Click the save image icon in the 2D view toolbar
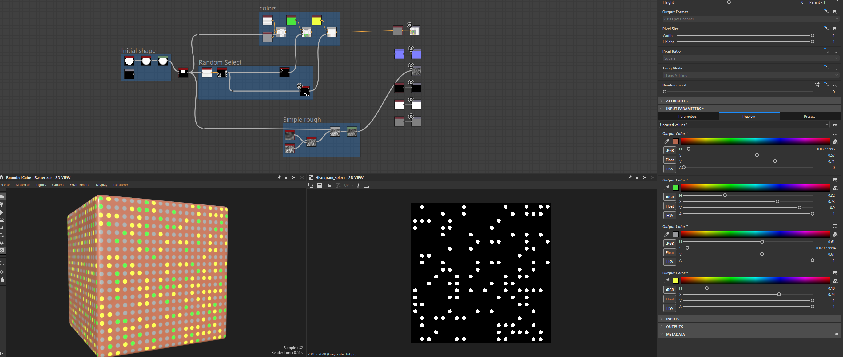 [320, 185]
